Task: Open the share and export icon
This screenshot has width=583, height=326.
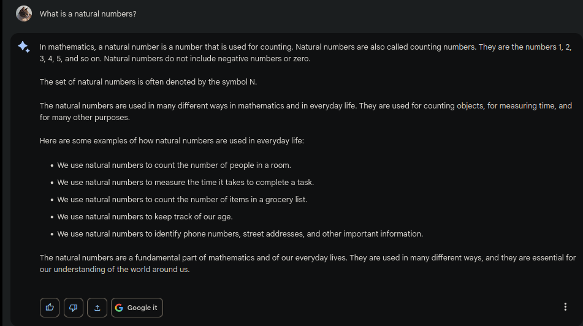Action: (x=97, y=308)
